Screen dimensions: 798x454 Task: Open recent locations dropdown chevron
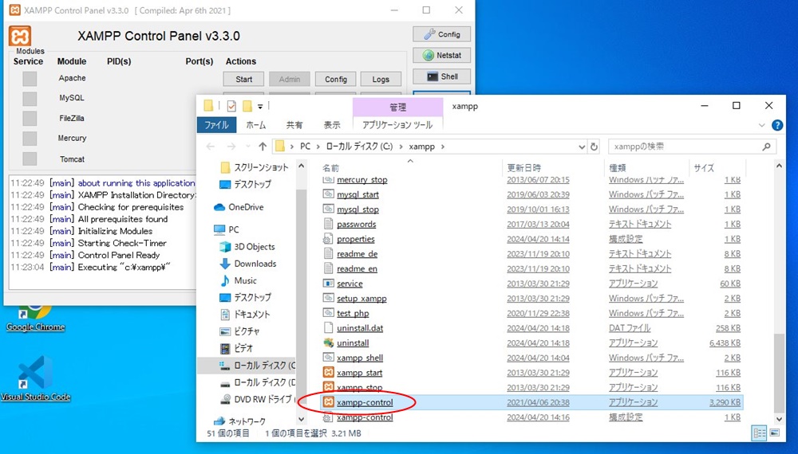coord(248,147)
